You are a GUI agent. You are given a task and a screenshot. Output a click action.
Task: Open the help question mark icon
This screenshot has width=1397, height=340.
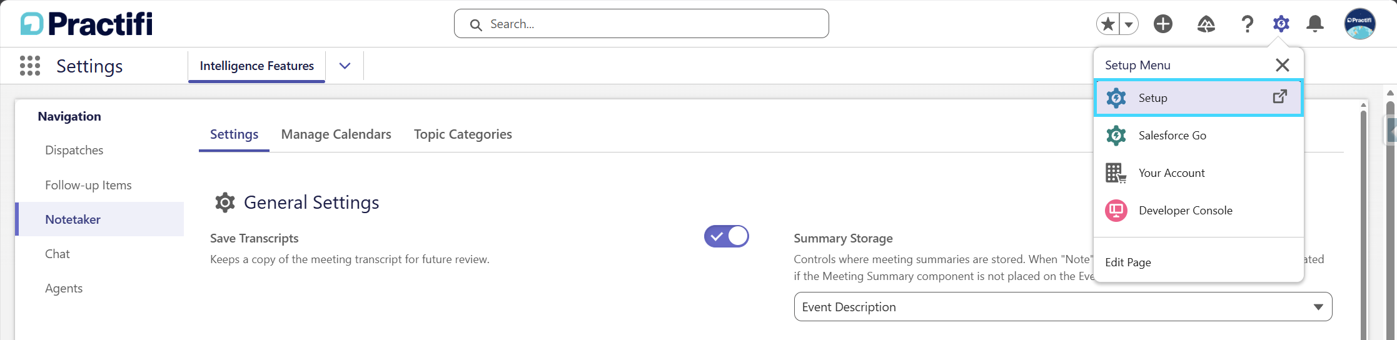tap(1247, 24)
